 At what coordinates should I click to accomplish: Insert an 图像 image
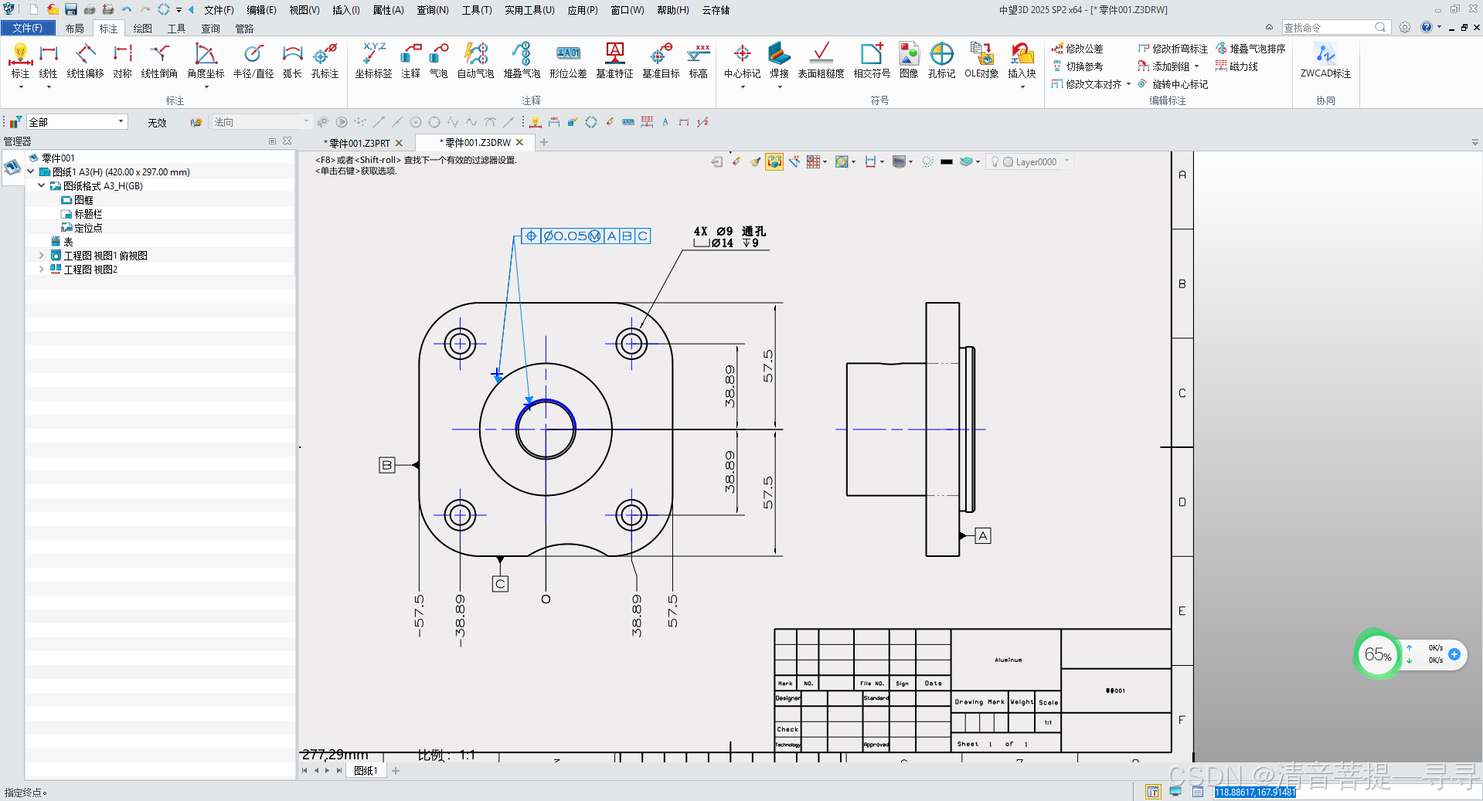(909, 60)
